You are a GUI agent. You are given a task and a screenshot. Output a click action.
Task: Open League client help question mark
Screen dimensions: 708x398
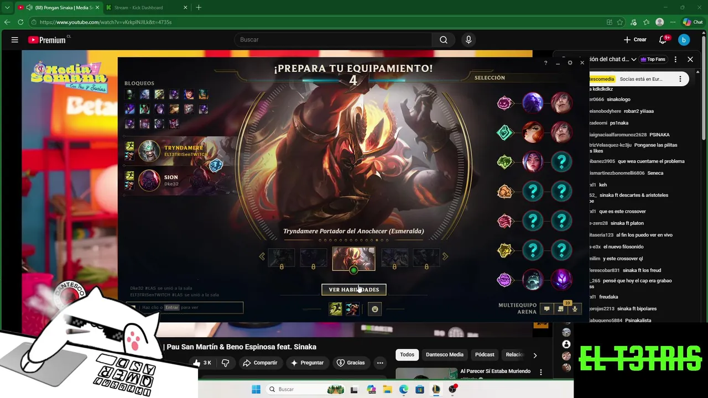click(545, 63)
